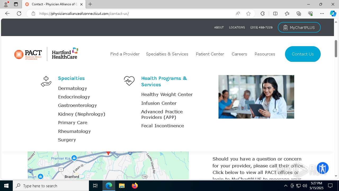Open Collections icon in toolbar

pos(299,14)
